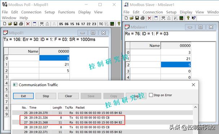Click Save icon in Modbus Slave toolbar
The height and width of the screenshot is (134, 219).
(x=137, y=18)
